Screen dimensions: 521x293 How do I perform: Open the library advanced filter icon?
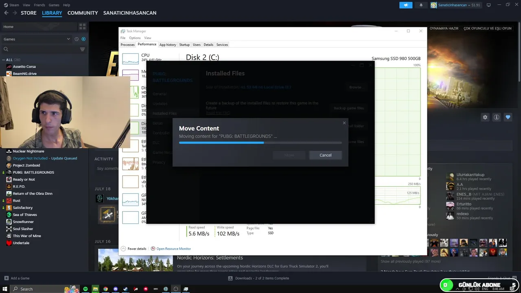(x=82, y=49)
